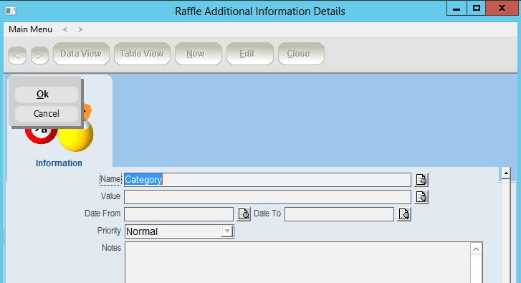521x283 pixels.
Task: Click the application icon in title bar
Action: (x=11, y=11)
